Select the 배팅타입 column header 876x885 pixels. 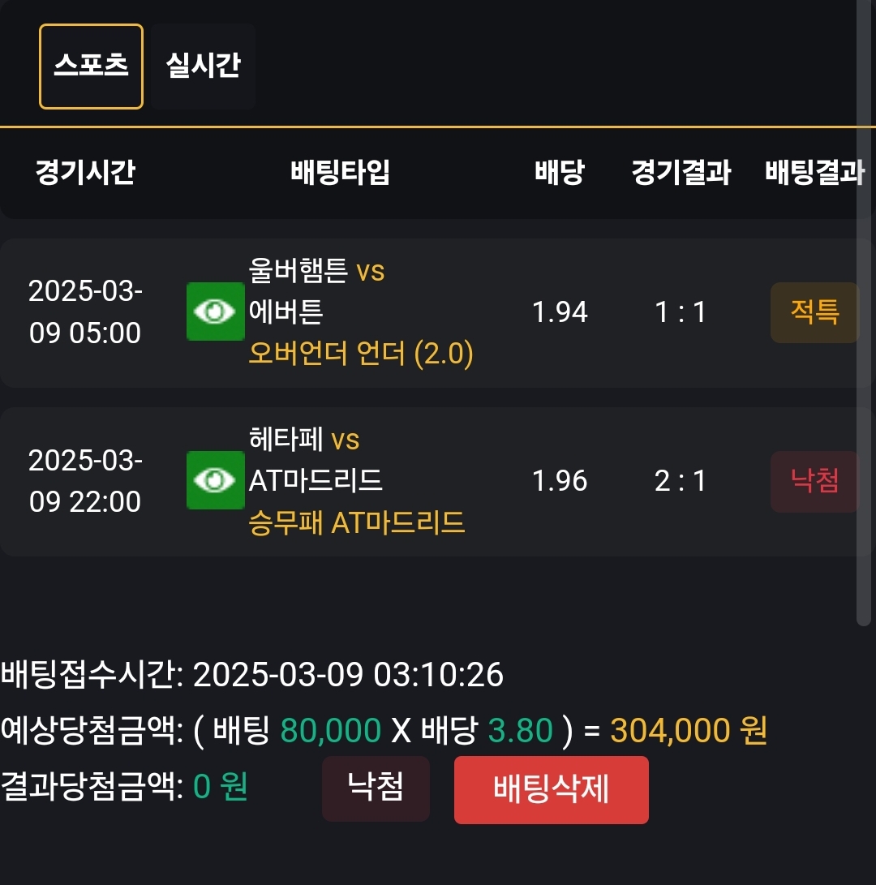point(341,172)
